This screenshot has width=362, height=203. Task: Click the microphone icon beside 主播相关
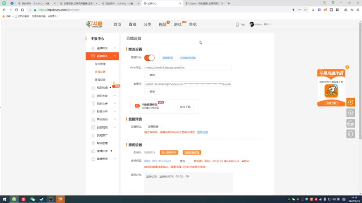(x=93, y=48)
